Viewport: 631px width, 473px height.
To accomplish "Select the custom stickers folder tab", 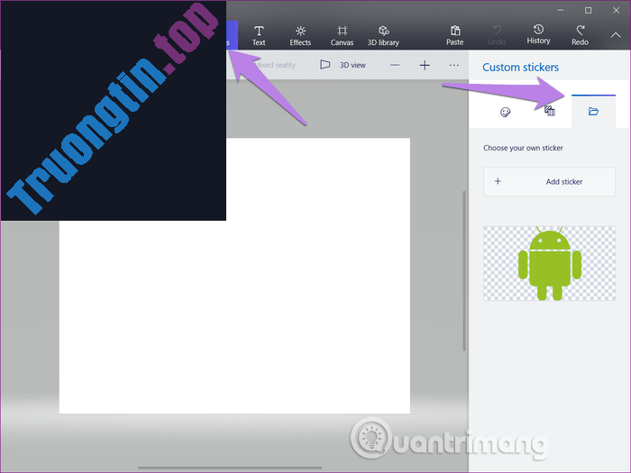I will point(593,112).
